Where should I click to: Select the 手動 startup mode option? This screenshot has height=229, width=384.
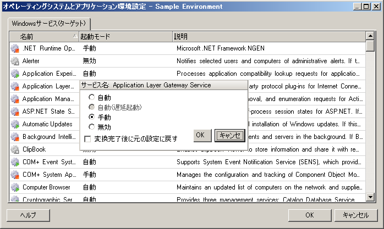click(x=92, y=118)
